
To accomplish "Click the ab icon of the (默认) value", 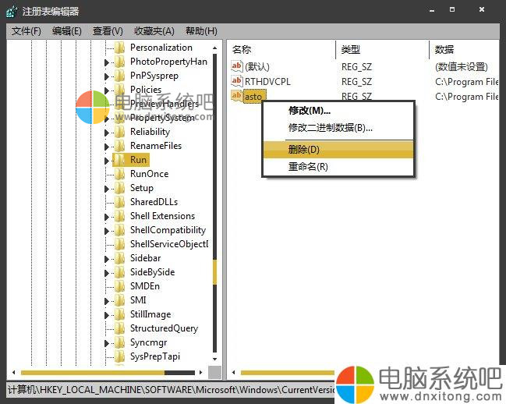I will pos(236,66).
